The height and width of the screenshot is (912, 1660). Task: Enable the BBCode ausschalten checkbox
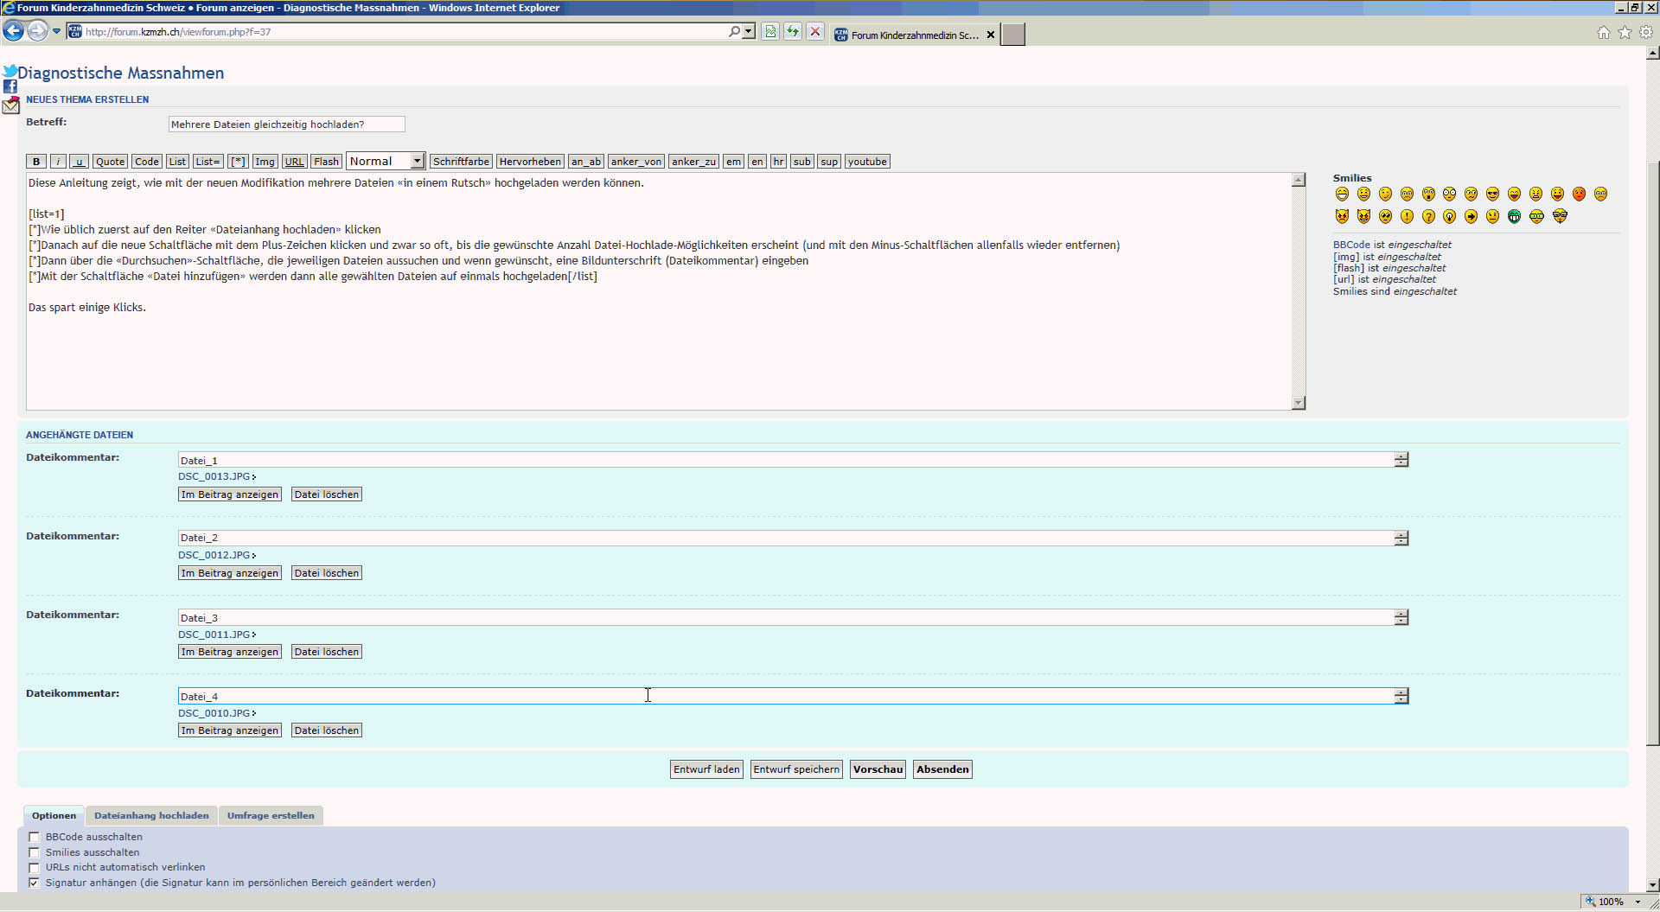pyautogui.click(x=35, y=837)
